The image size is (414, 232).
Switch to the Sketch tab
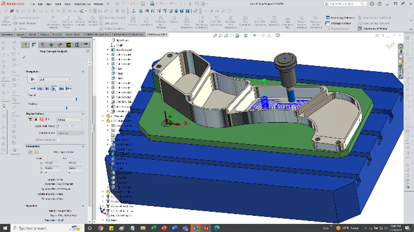[x=32, y=35]
